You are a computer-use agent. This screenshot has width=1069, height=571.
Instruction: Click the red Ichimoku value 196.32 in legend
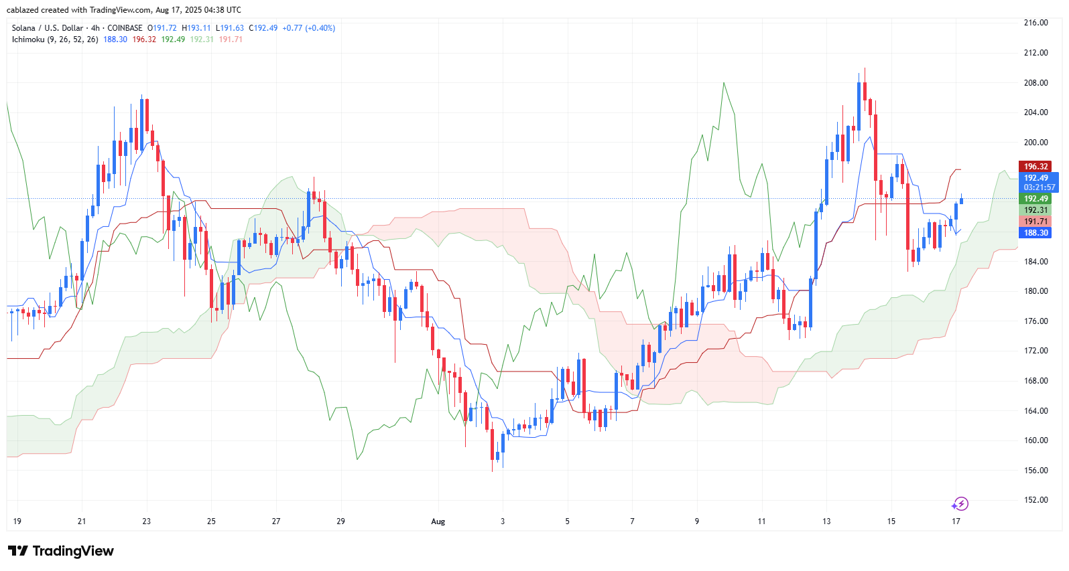pos(144,39)
